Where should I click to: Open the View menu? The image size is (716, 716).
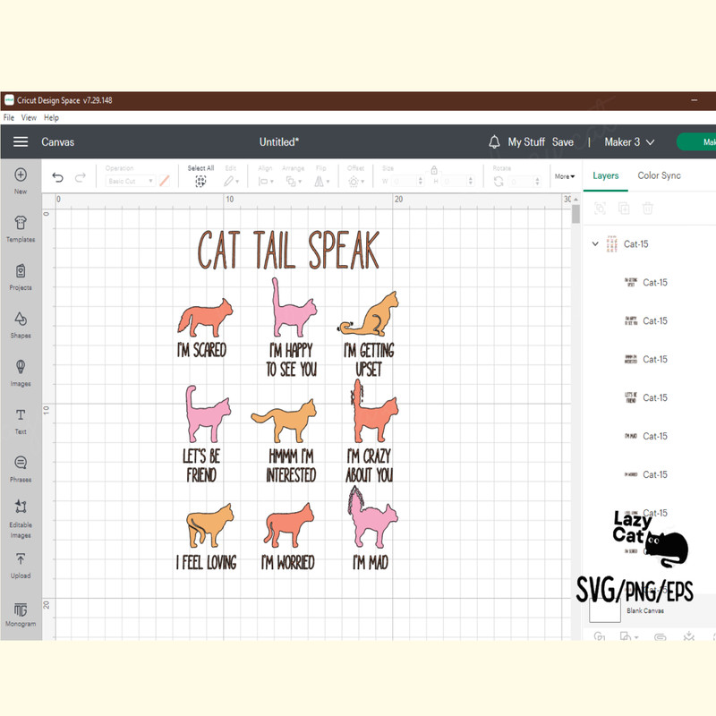[30, 117]
